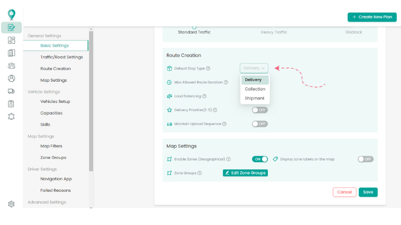Open the notifications bell sidebar icon
Image resolution: width=401 pixels, height=225 pixels.
pyautogui.click(x=11, y=116)
